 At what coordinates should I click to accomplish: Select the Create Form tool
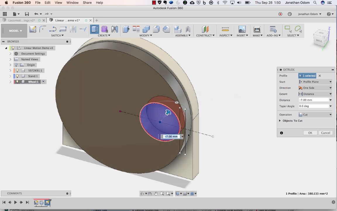tap(105, 29)
